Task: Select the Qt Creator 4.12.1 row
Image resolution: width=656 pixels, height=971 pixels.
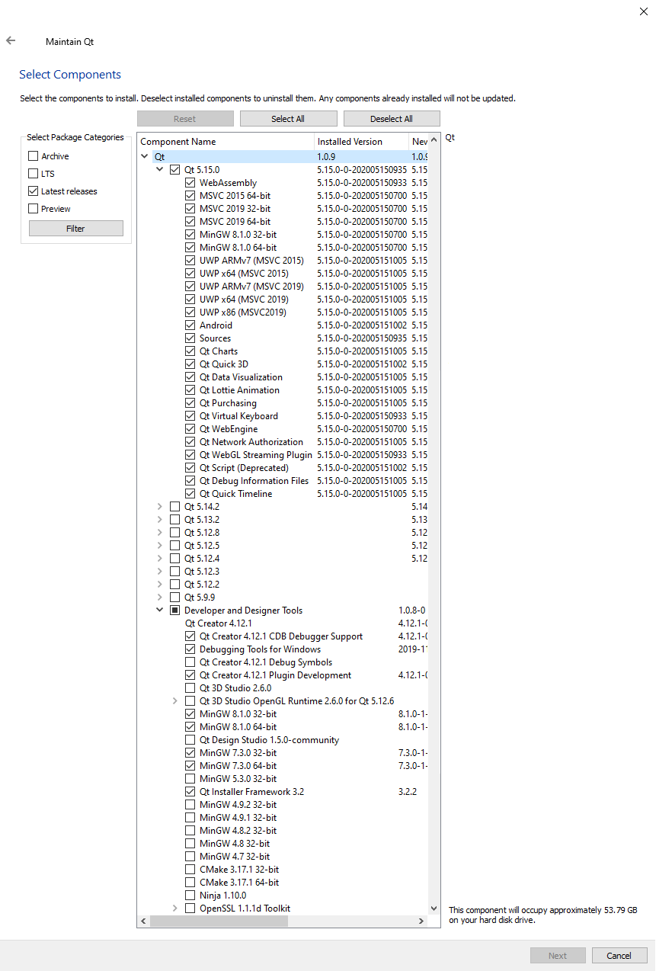Action: (218, 623)
